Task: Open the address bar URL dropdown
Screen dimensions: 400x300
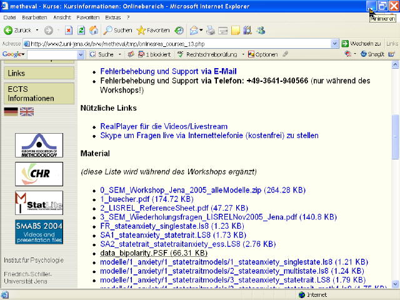Action: 334,44
